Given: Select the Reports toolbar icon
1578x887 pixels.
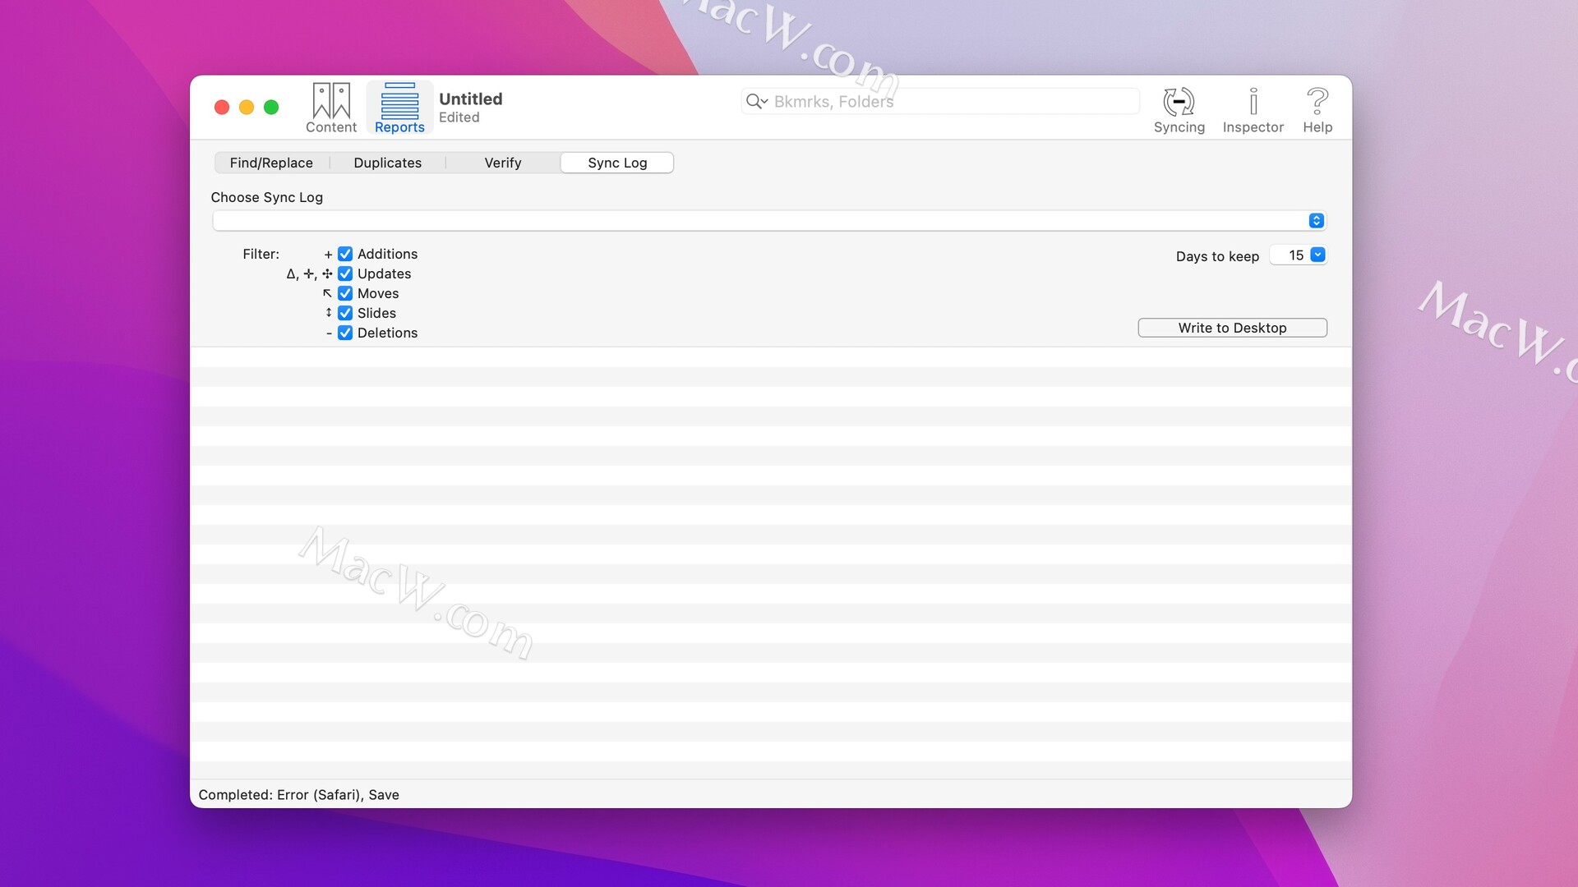Looking at the screenshot, I should (399, 101).
